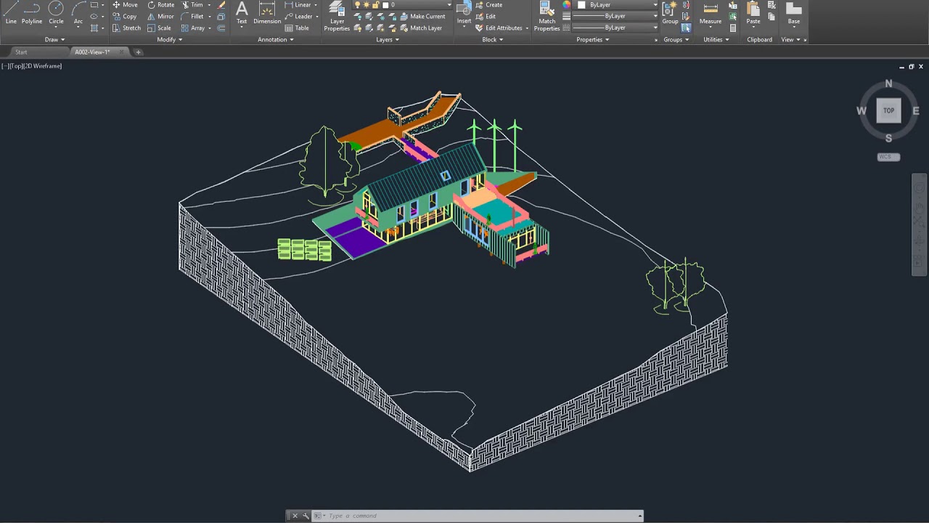This screenshot has width=929, height=523.
Task: Open the Top view control menu
Action: tap(15, 66)
